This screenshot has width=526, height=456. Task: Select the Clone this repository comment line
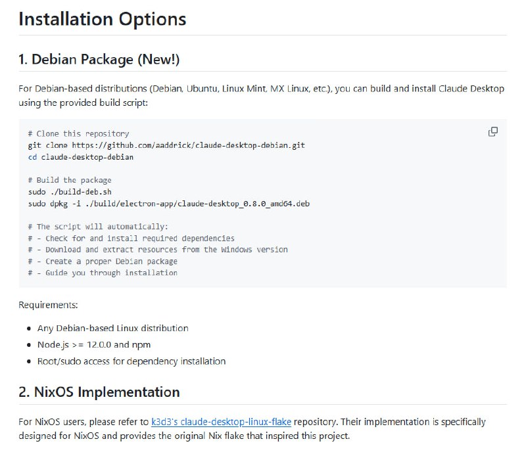pos(76,133)
